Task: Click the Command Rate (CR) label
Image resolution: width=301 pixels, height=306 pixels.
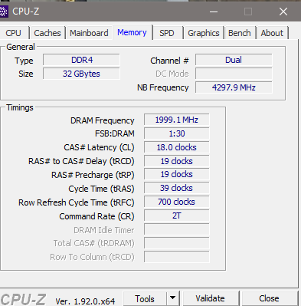Action: click(x=97, y=216)
